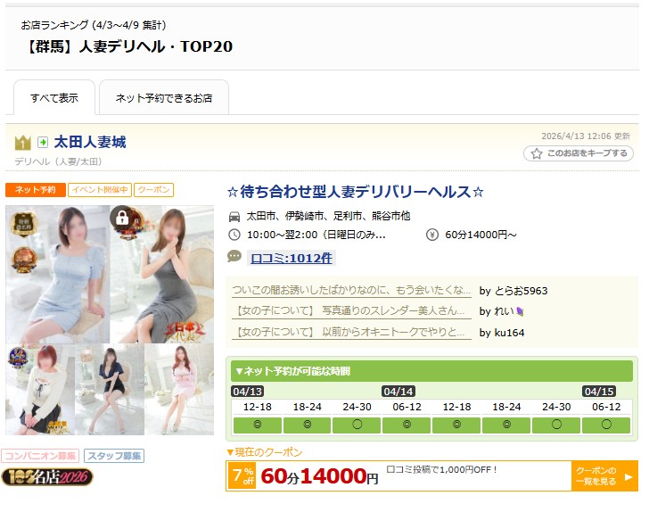The height and width of the screenshot is (512, 649).
Task: Select the 06-12 slot under 04/15
Action: point(606,425)
